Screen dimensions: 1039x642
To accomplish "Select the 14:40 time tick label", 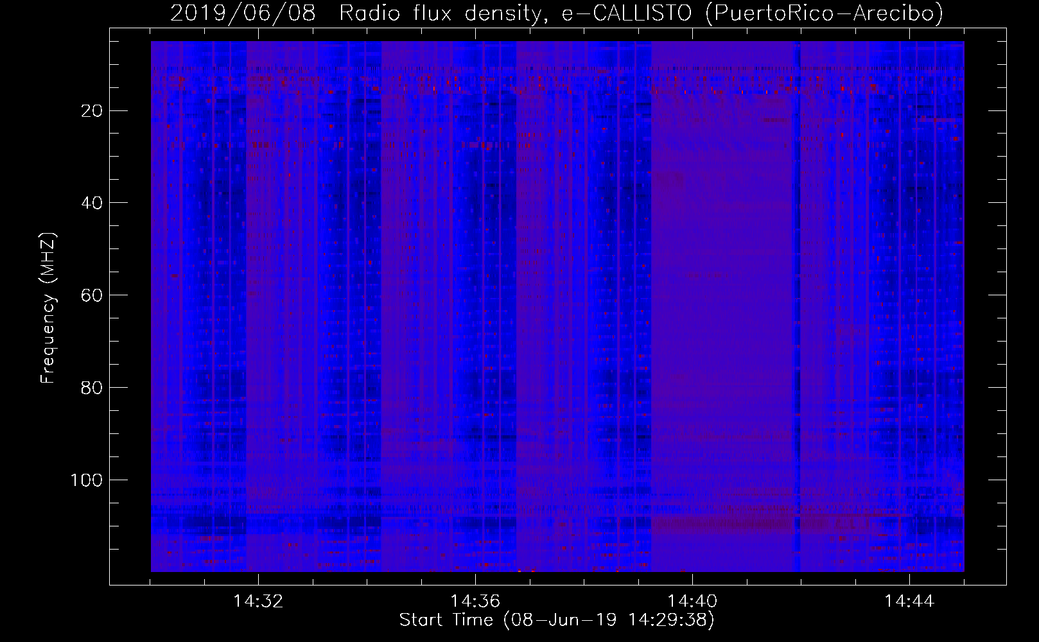I will [692, 602].
